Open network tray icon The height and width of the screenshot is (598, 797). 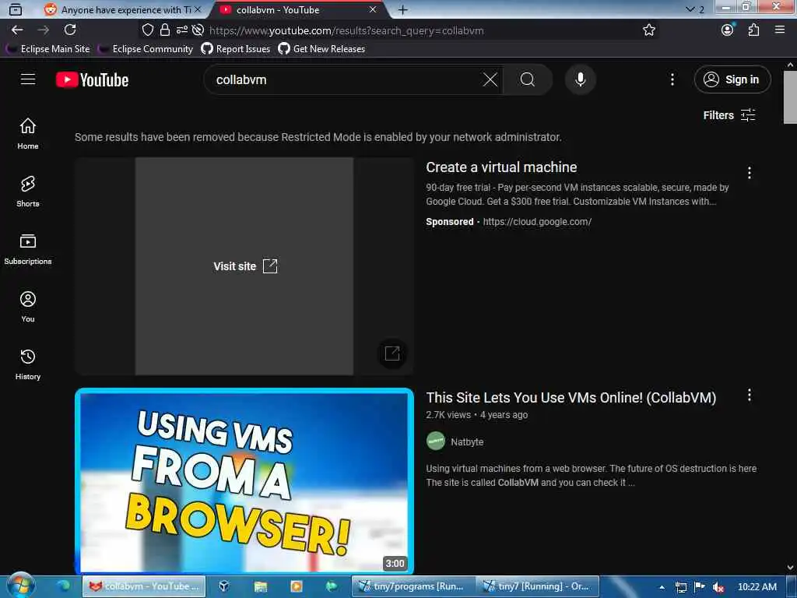tap(680, 587)
